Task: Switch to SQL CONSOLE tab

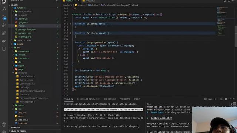Action: (x=110, y=99)
